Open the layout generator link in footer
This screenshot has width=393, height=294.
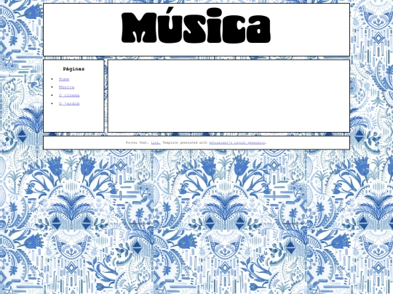click(237, 143)
